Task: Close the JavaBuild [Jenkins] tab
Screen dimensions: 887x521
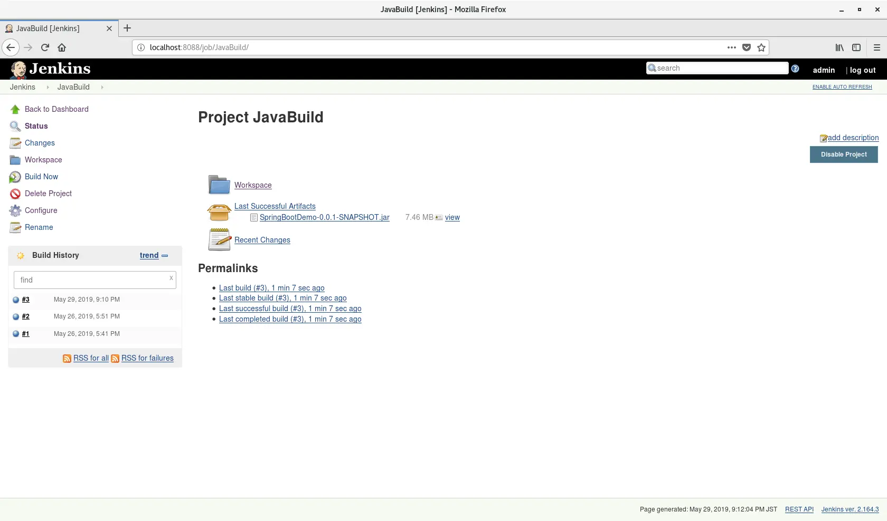Action: coord(109,28)
